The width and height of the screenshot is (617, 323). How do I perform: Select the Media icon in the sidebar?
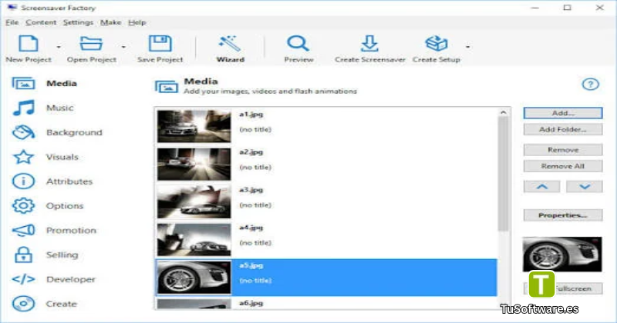[x=23, y=84]
